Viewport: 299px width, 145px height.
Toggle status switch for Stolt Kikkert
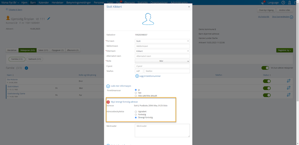point(267,88)
